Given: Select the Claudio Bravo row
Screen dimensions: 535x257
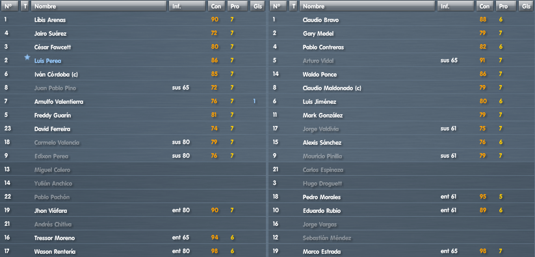Looking at the screenshot, I should (x=402, y=19).
